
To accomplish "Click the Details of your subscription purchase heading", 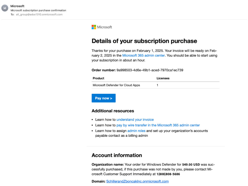I will pos(144,41).
